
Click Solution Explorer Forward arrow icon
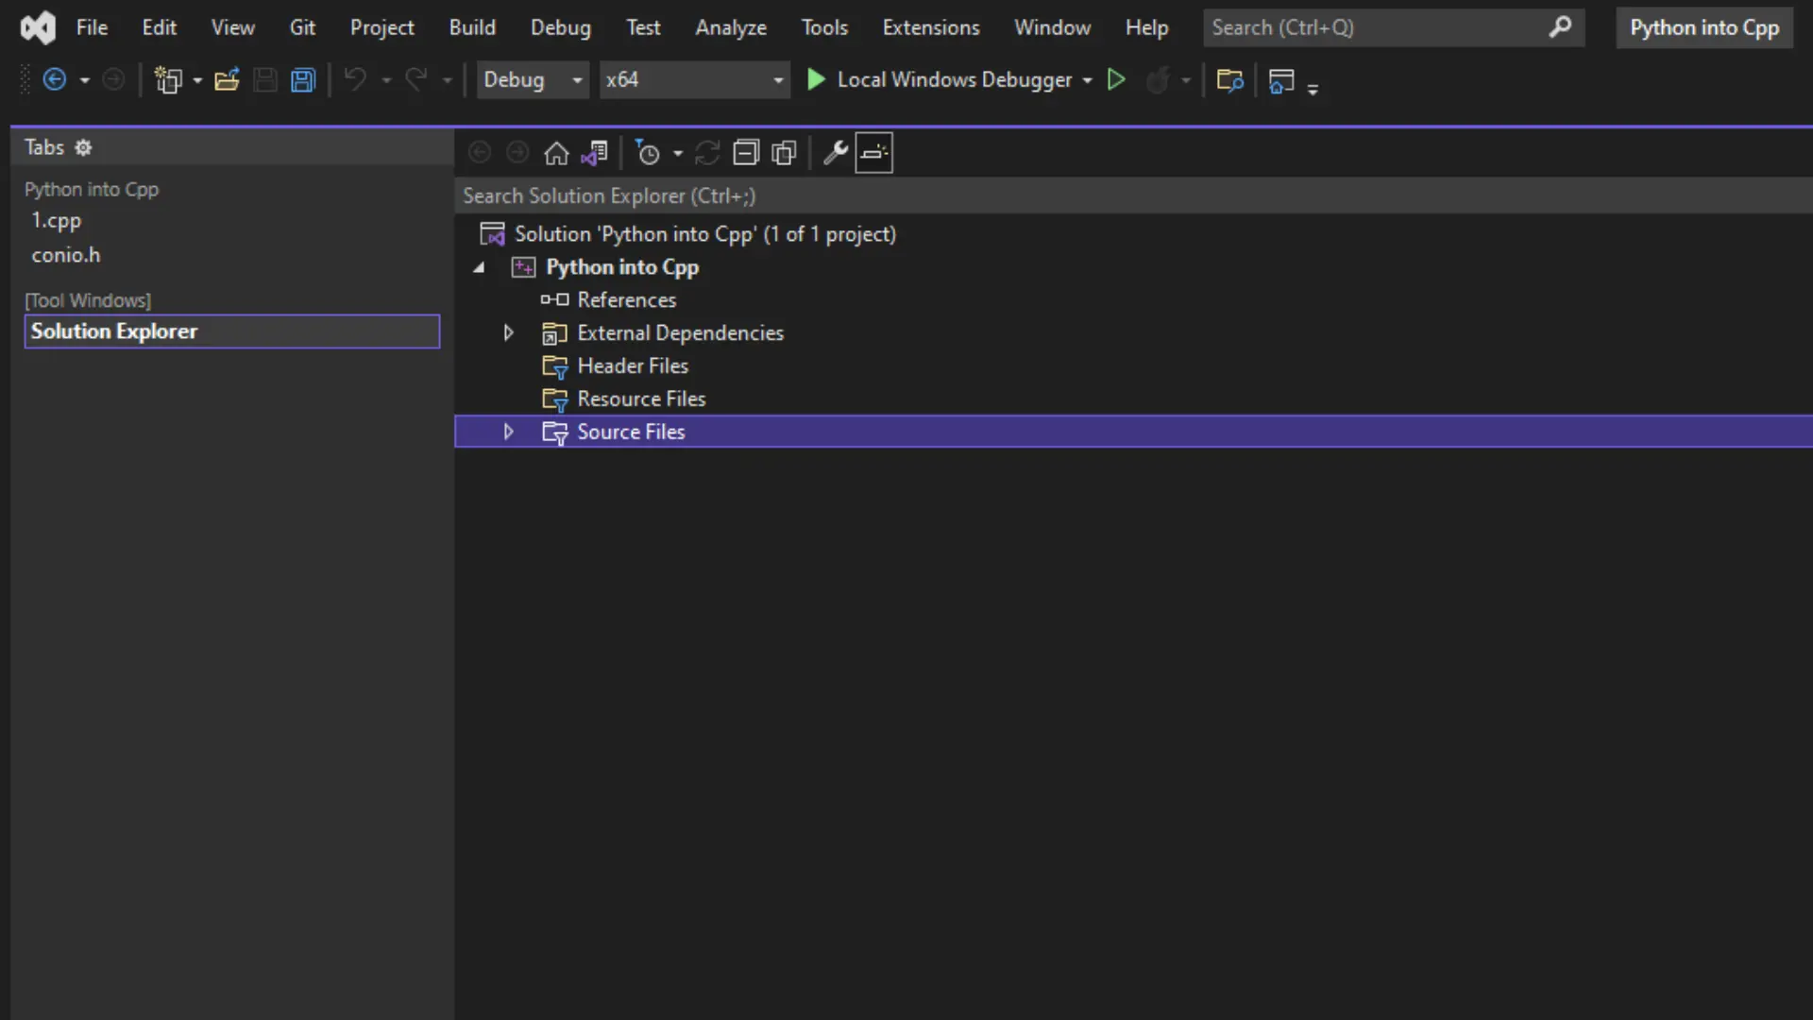click(x=517, y=153)
